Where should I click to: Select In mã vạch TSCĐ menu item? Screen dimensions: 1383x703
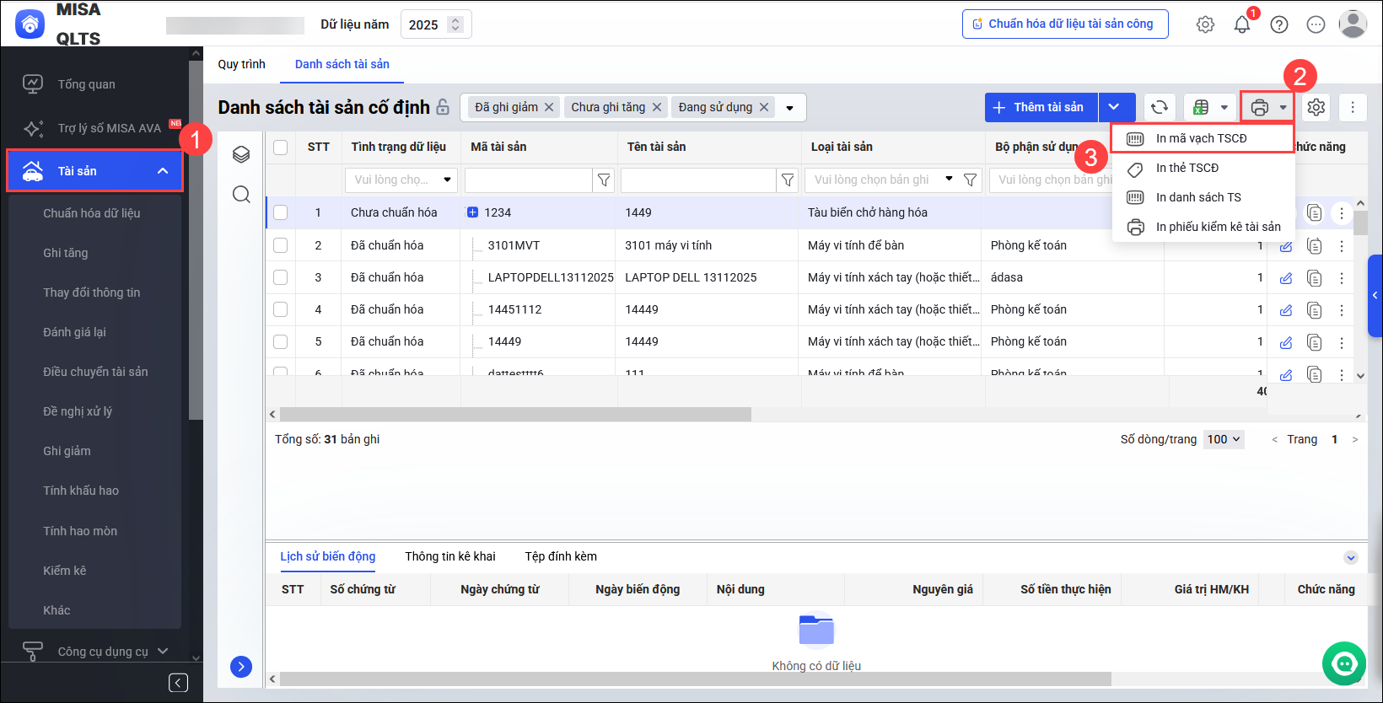[x=1201, y=138]
